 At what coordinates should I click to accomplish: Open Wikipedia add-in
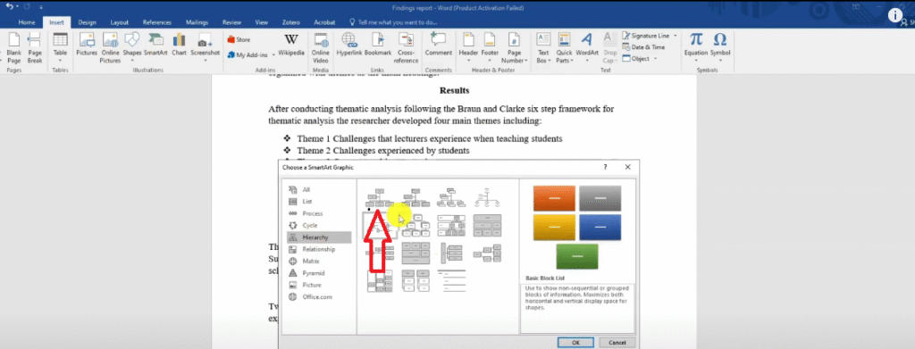coord(290,45)
